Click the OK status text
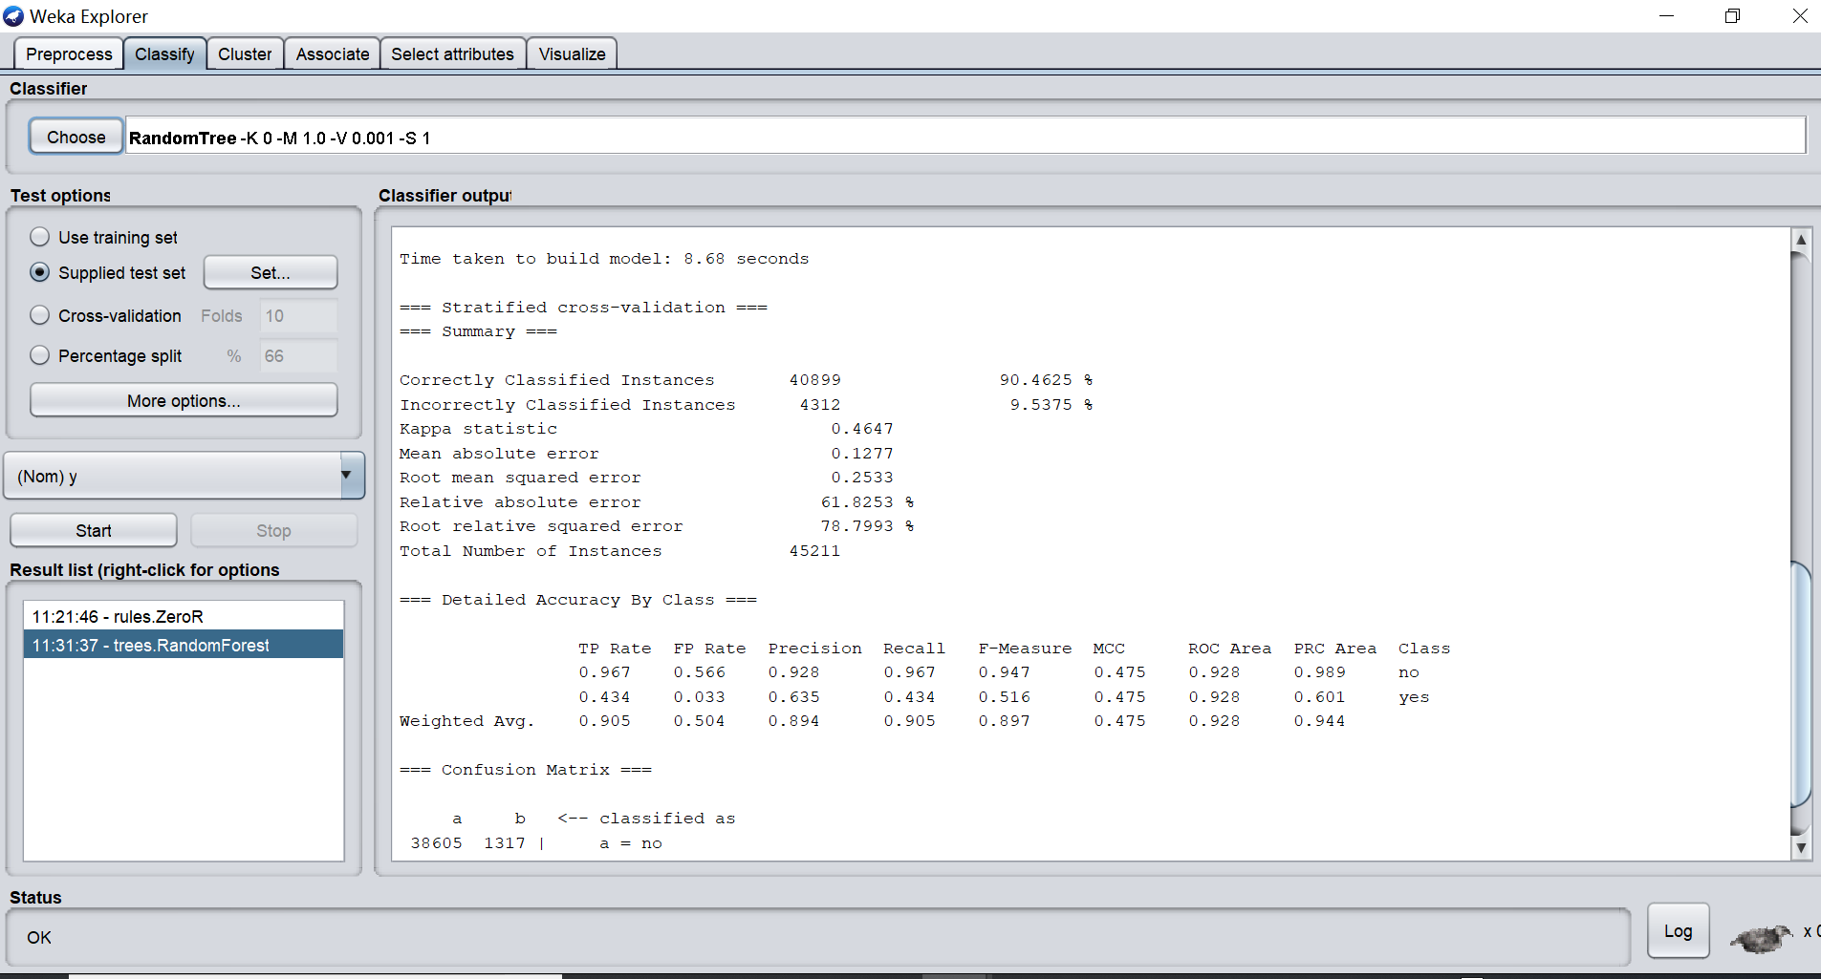This screenshot has height=979, width=1821. click(39, 937)
